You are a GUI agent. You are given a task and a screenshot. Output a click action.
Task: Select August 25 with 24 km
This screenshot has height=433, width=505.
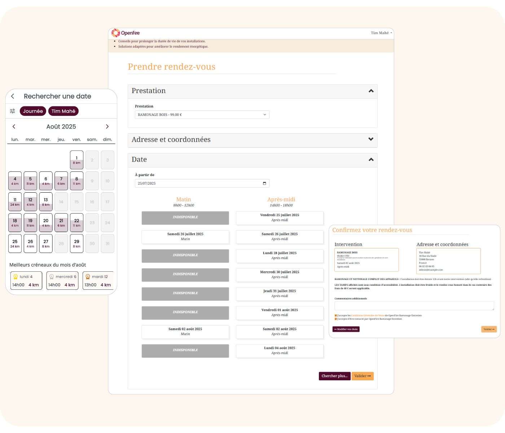[x=15, y=244]
